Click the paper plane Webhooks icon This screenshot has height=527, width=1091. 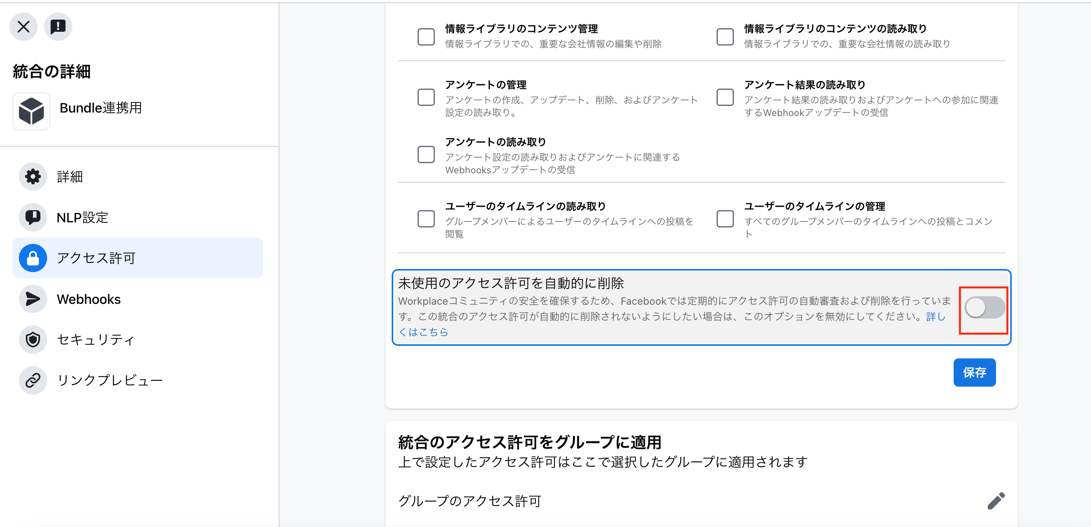point(33,299)
